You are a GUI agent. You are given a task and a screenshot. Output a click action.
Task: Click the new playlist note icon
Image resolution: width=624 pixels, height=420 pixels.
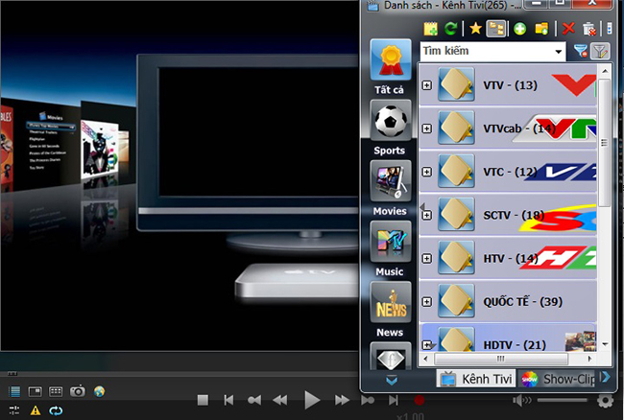pos(431,29)
